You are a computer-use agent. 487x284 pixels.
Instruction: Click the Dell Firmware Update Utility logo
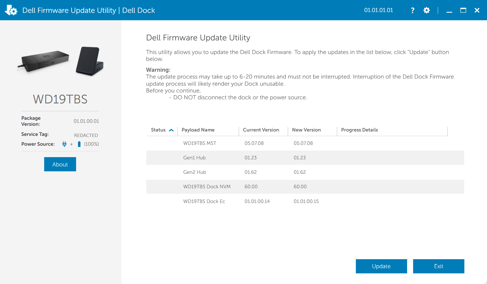click(11, 10)
